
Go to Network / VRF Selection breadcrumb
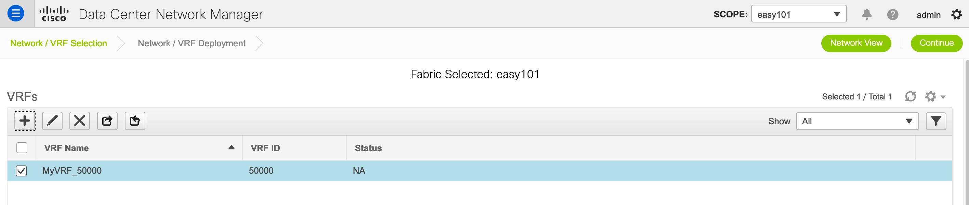(58, 43)
